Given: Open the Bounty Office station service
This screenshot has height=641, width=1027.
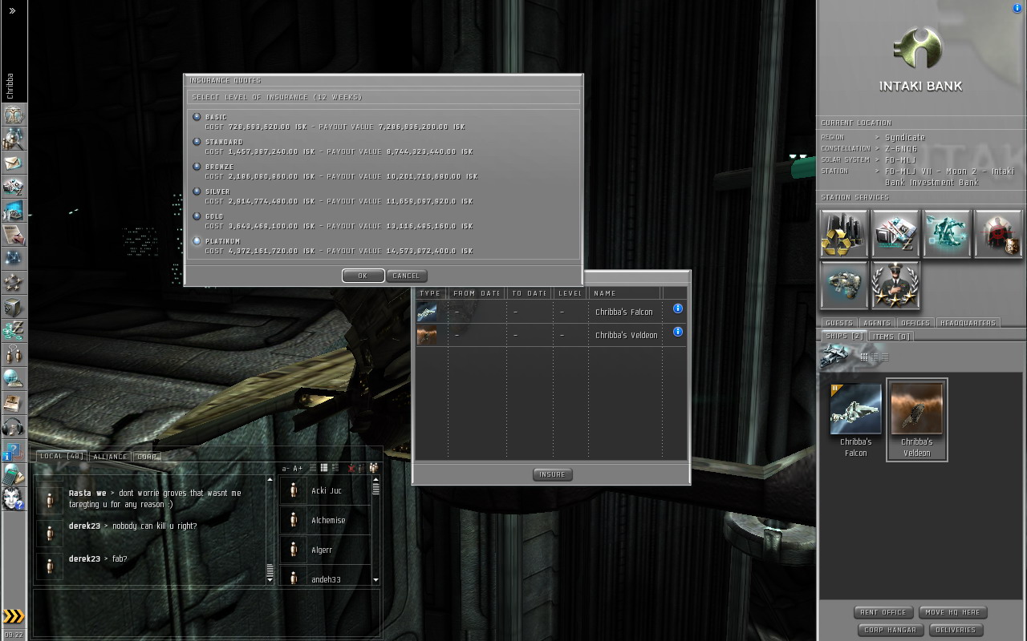Looking at the screenshot, I should click(x=998, y=233).
